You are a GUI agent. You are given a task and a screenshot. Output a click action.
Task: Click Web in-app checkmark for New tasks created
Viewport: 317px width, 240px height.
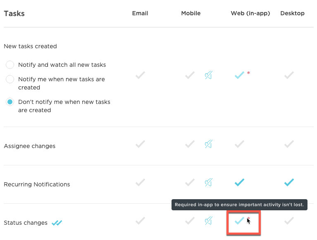[x=239, y=75]
